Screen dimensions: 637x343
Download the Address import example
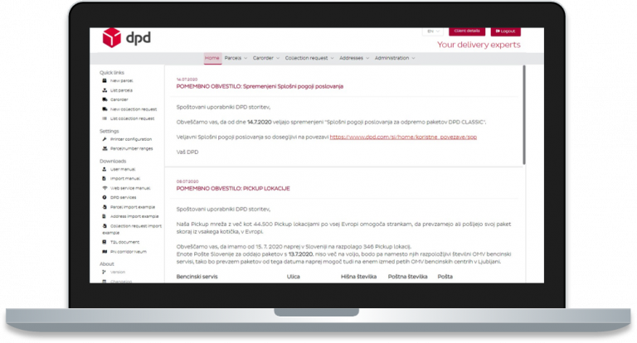pyautogui.click(x=134, y=216)
